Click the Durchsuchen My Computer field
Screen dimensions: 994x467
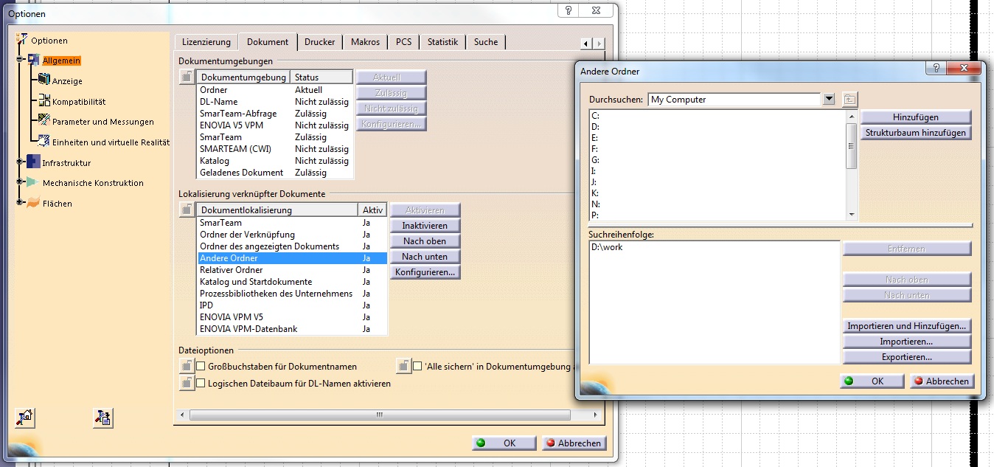pos(734,100)
